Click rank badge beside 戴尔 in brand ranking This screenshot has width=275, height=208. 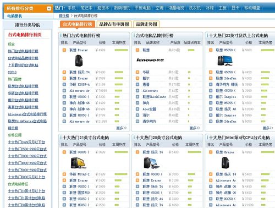tap(137, 78)
